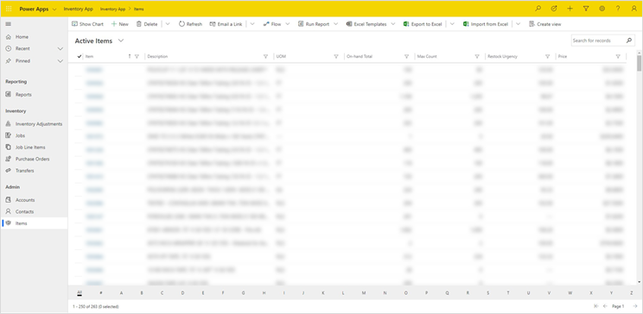Open the Flow dropdown chevron
The width and height of the screenshot is (643, 314).
pos(288,24)
